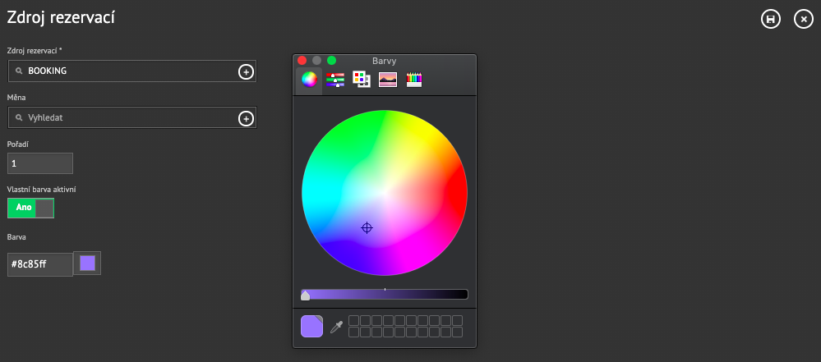The height and width of the screenshot is (362, 821).
Task: Click current color preview in Barvy
Action: [311, 326]
